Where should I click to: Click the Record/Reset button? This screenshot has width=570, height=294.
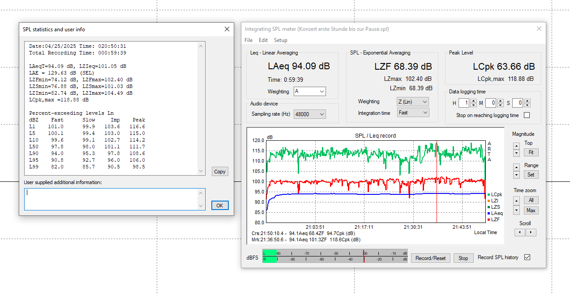click(x=431, y=258)
